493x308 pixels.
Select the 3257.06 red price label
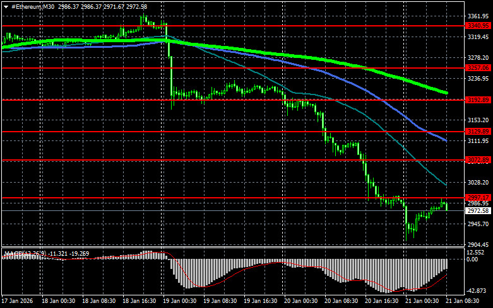477,67
